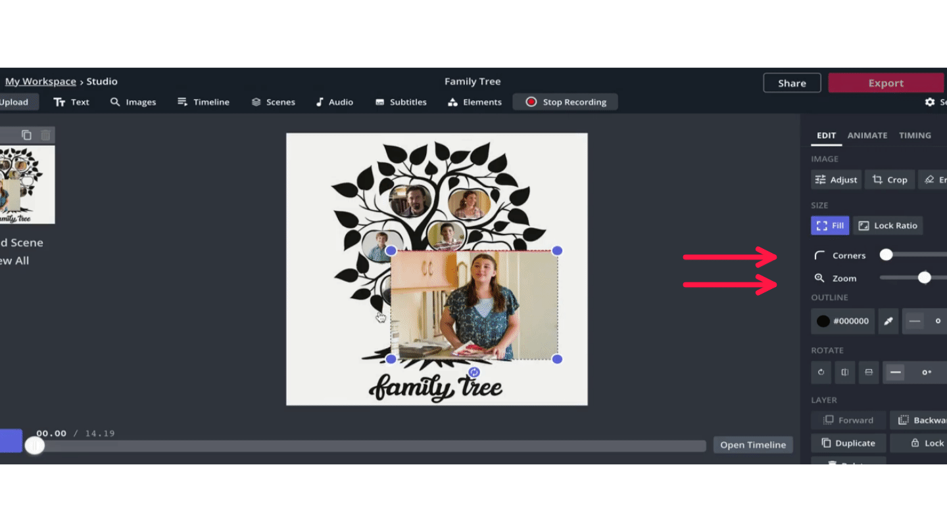Click the rotation minus button
The height and width of the screenshot is (532, 947).
coord(895,372)
